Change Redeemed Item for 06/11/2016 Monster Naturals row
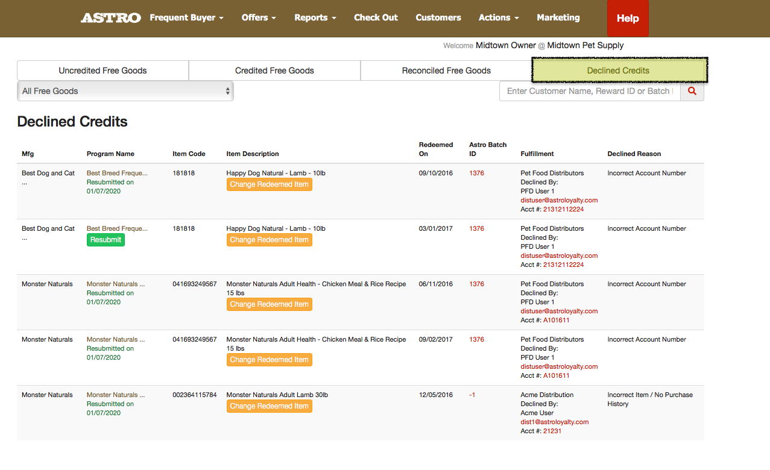Viewport: 770px width, 470px height. coord(269,304)
